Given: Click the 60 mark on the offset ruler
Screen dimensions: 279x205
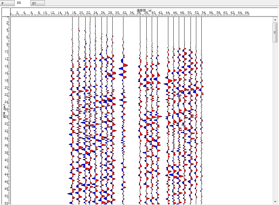Looking at the screenshot, I should pyautogui.click(x=225, y=13).
